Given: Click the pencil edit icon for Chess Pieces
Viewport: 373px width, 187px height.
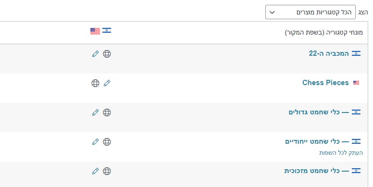Looking at the screenshot, I should (x=107, y=83).
